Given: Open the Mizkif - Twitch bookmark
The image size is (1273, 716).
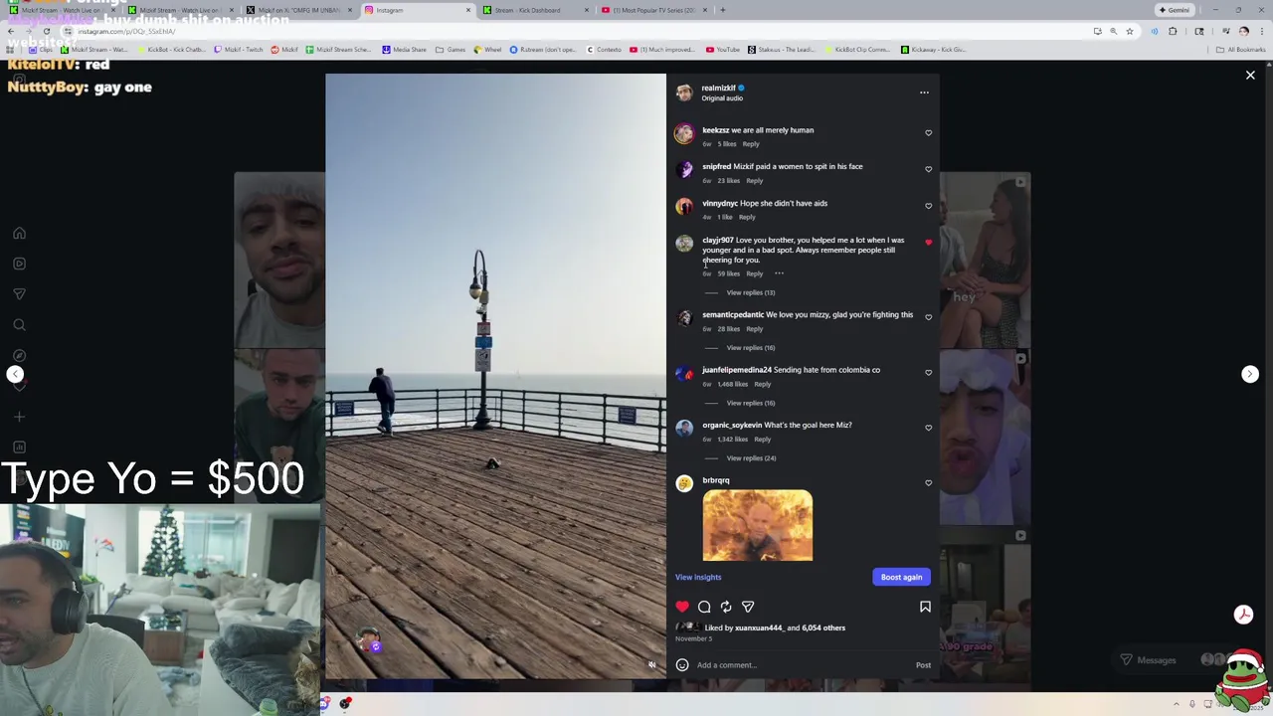Looking at the screenshot, I should pos(239,49).
